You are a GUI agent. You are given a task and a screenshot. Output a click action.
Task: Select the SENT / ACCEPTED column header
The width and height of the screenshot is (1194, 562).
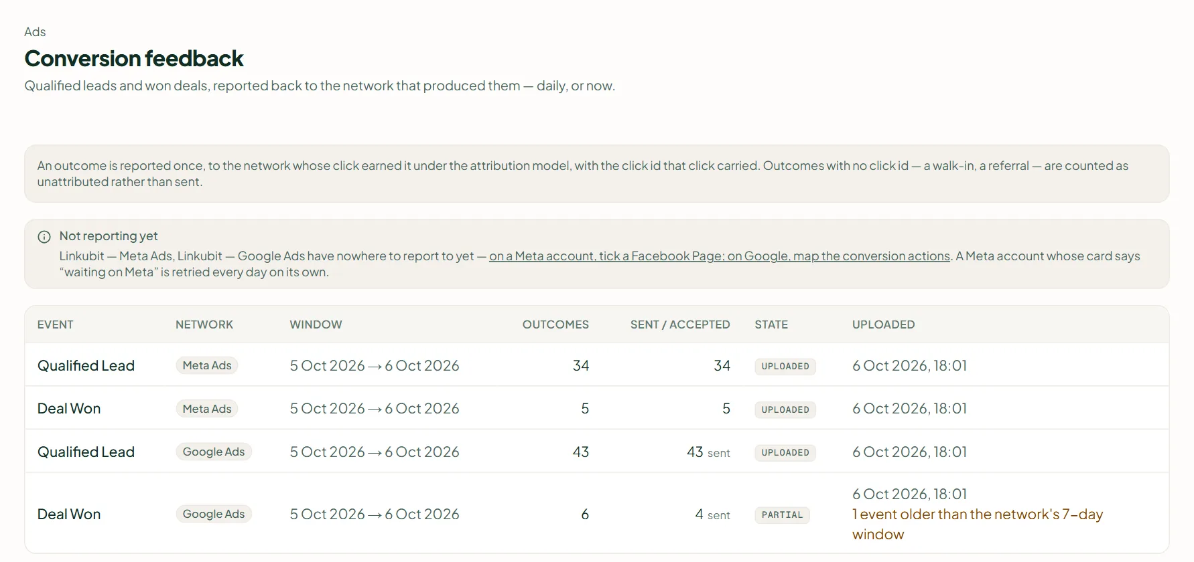click(680, 324)
